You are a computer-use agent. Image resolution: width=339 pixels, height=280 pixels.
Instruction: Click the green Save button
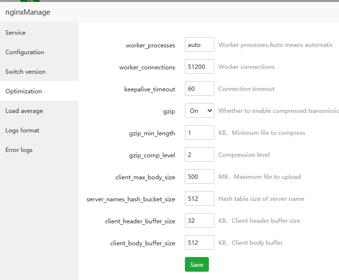[x=197, y=264]
